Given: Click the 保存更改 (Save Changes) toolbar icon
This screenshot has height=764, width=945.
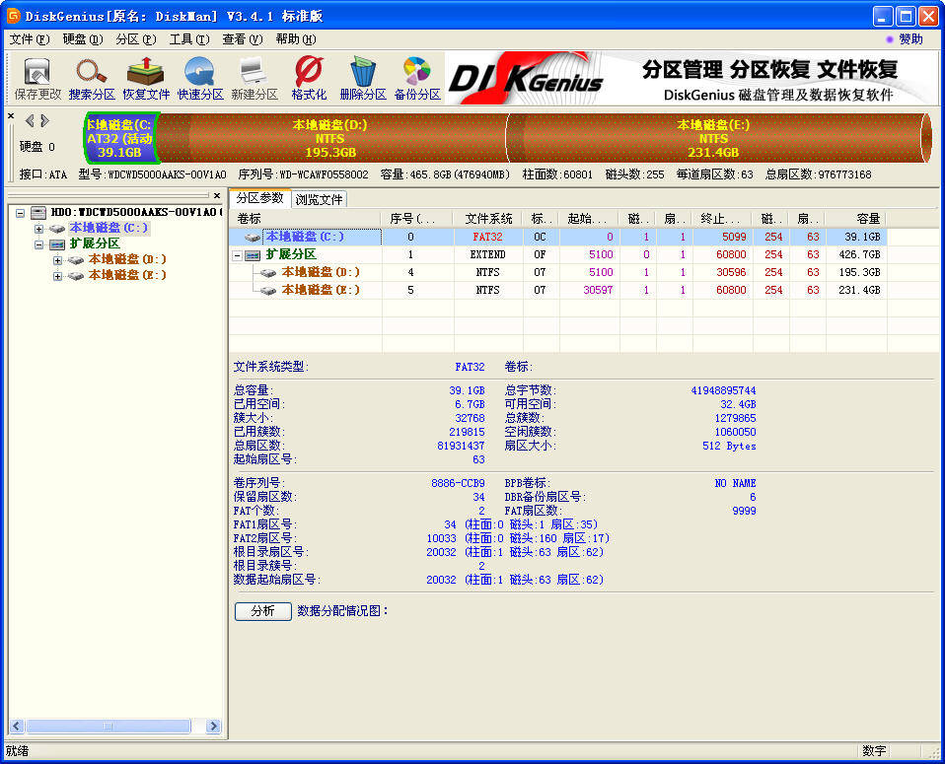Looking at the screenshot, I should point(37,79).
